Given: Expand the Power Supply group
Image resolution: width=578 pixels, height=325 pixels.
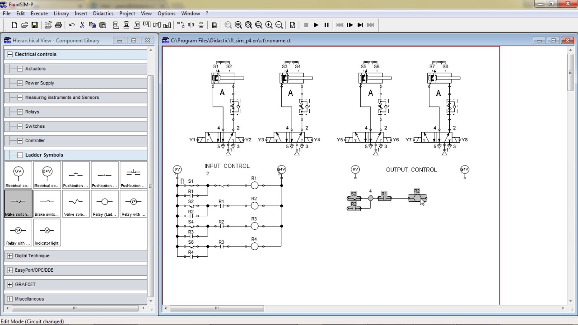Looking at the screenshot, I should [x=20, y=83].
